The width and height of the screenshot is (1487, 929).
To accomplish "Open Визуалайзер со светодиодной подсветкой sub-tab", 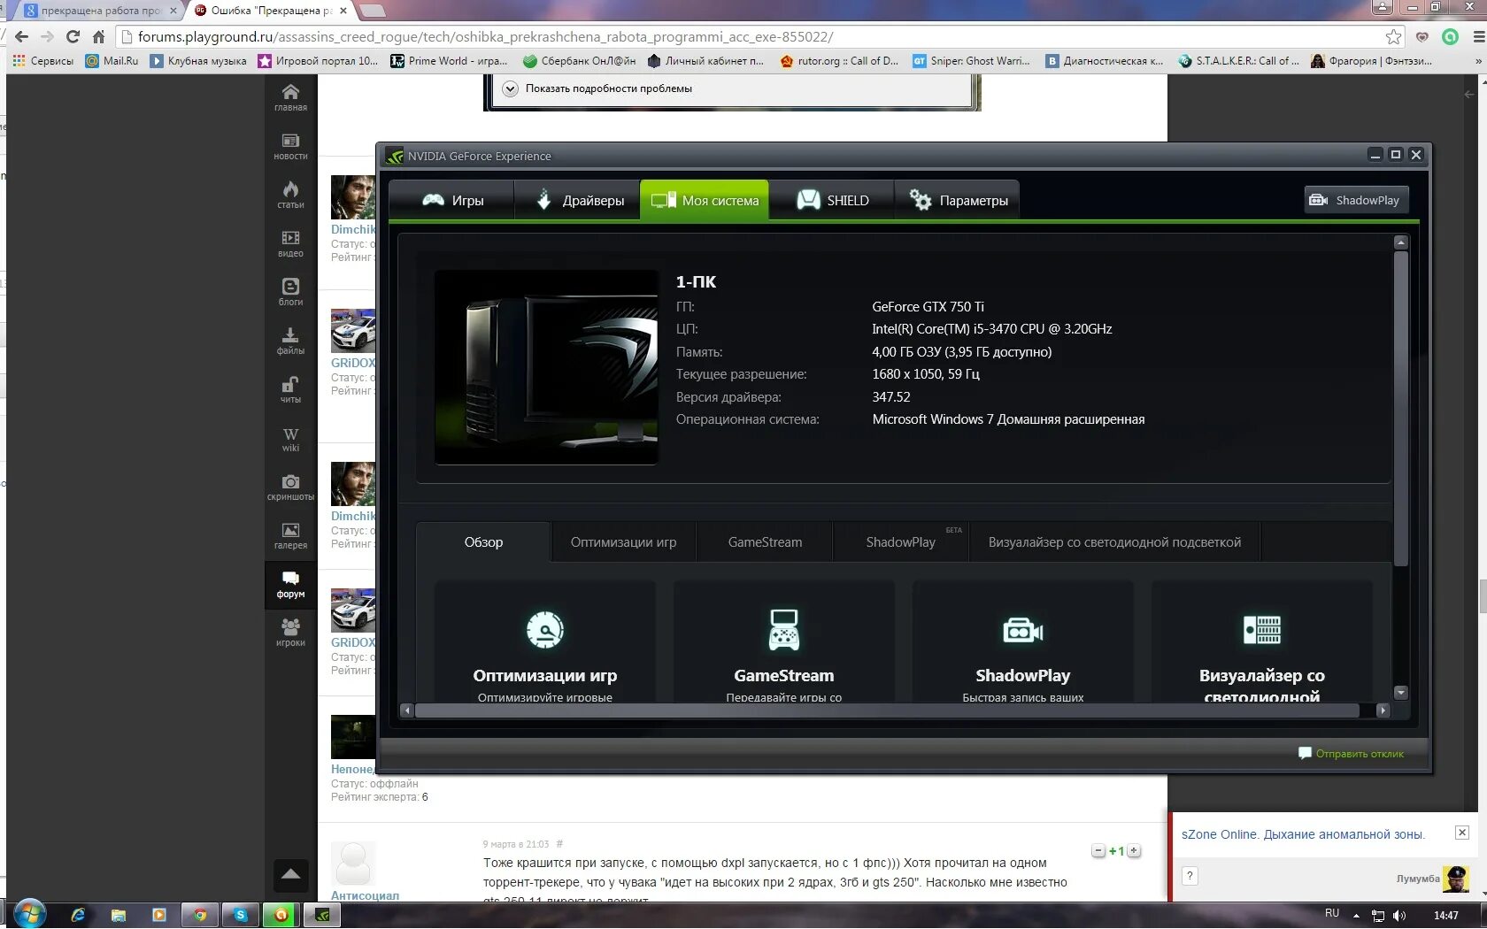I will point(1114,542).
